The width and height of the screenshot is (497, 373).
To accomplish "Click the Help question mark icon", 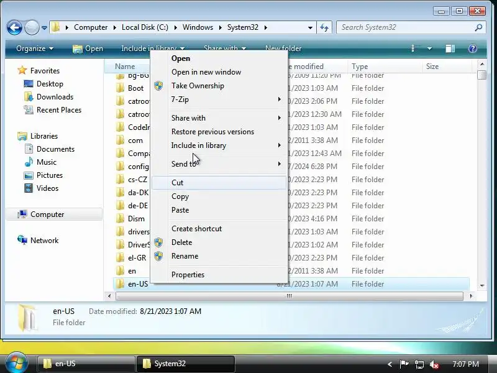I will pos(472,48).
